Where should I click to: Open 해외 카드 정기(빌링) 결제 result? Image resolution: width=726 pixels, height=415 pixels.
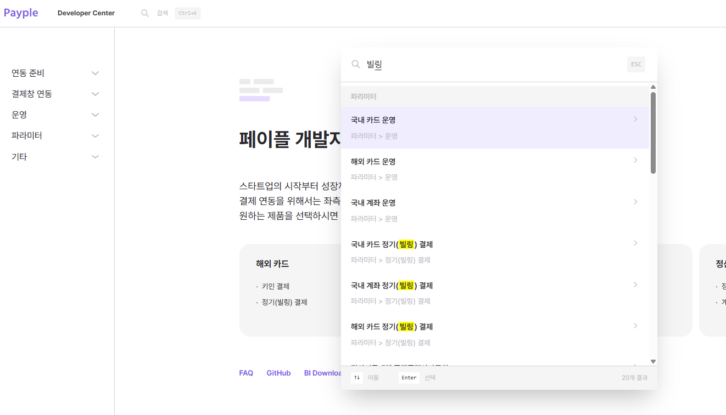coord(495,334)
